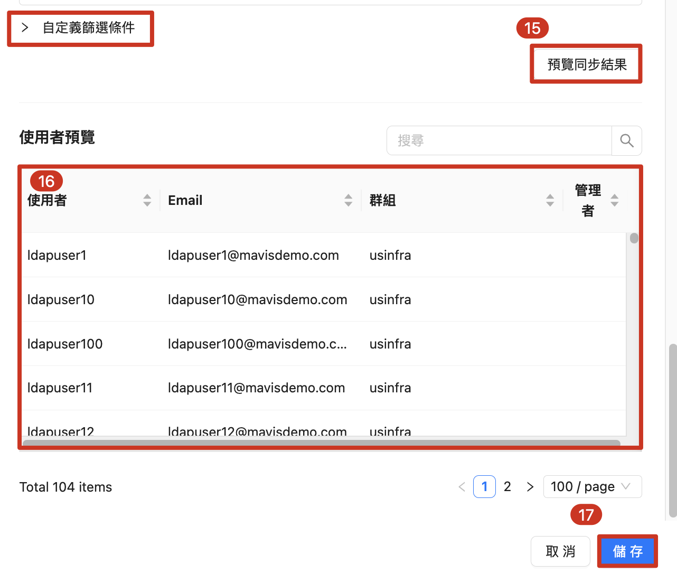
Task: Sort the 管理者 column
Action: pyautogui.click(x=615, y=200)
